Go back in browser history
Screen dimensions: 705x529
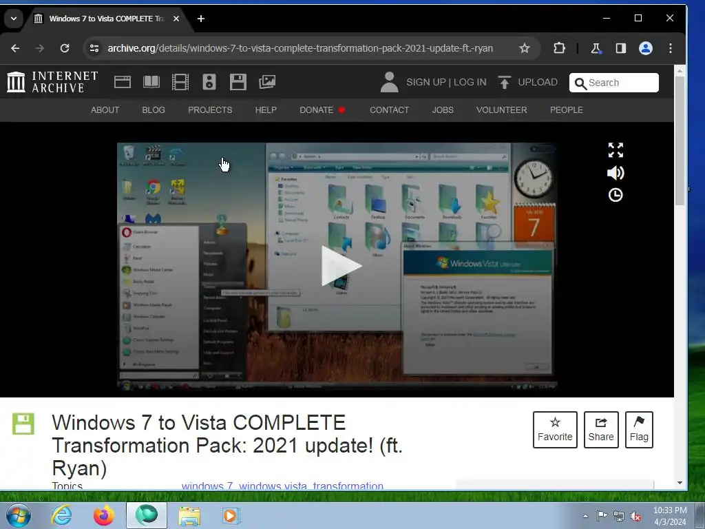pos(15,48)
